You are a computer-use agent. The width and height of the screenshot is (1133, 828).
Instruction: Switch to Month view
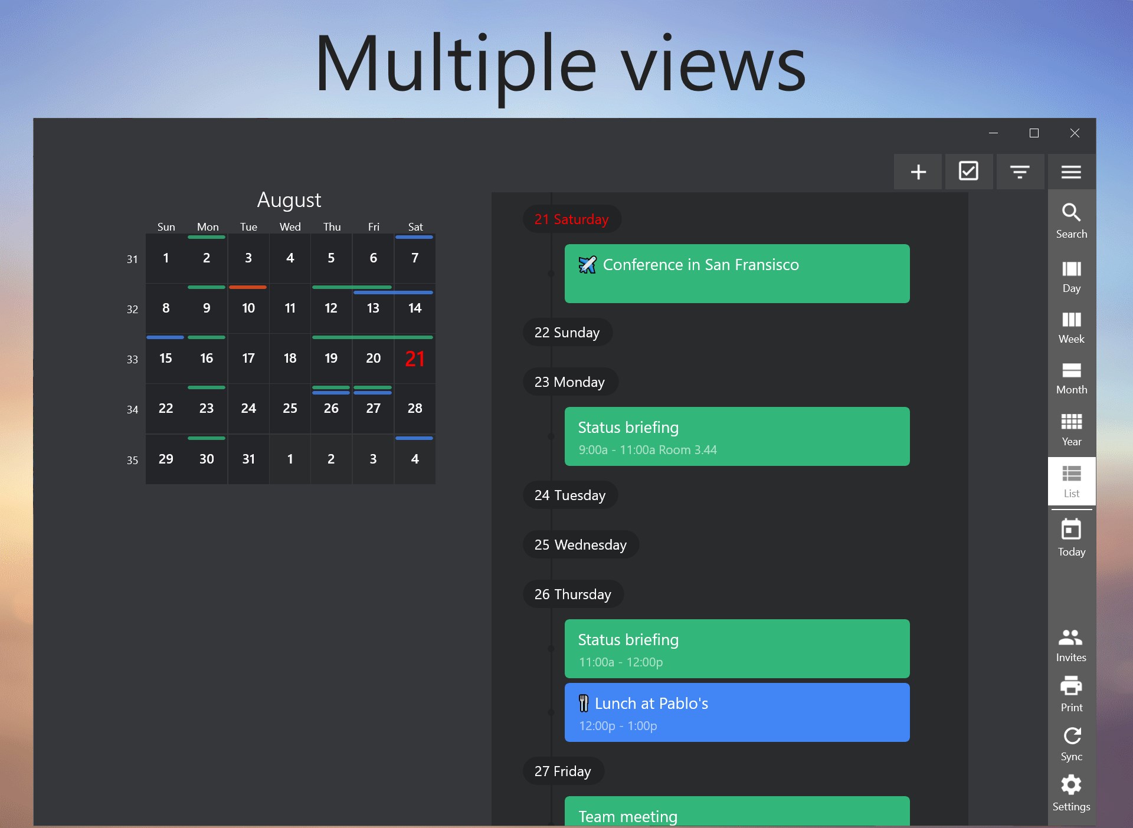tap(1070, 377)
